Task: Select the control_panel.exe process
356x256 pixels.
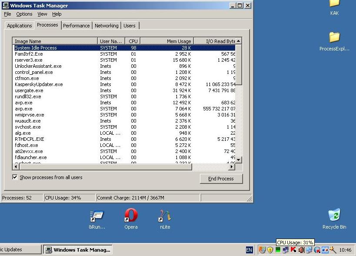Action: [124, 72]
